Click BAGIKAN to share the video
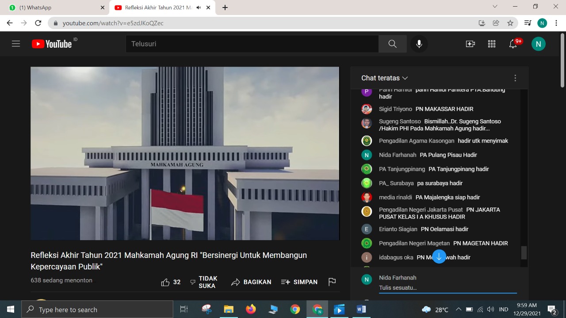Viewport: 566px width, 318px height. click(251, 282)
